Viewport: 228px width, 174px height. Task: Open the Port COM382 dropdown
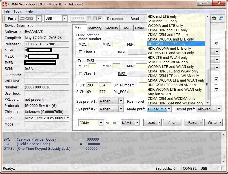click(x=39, y=19)
